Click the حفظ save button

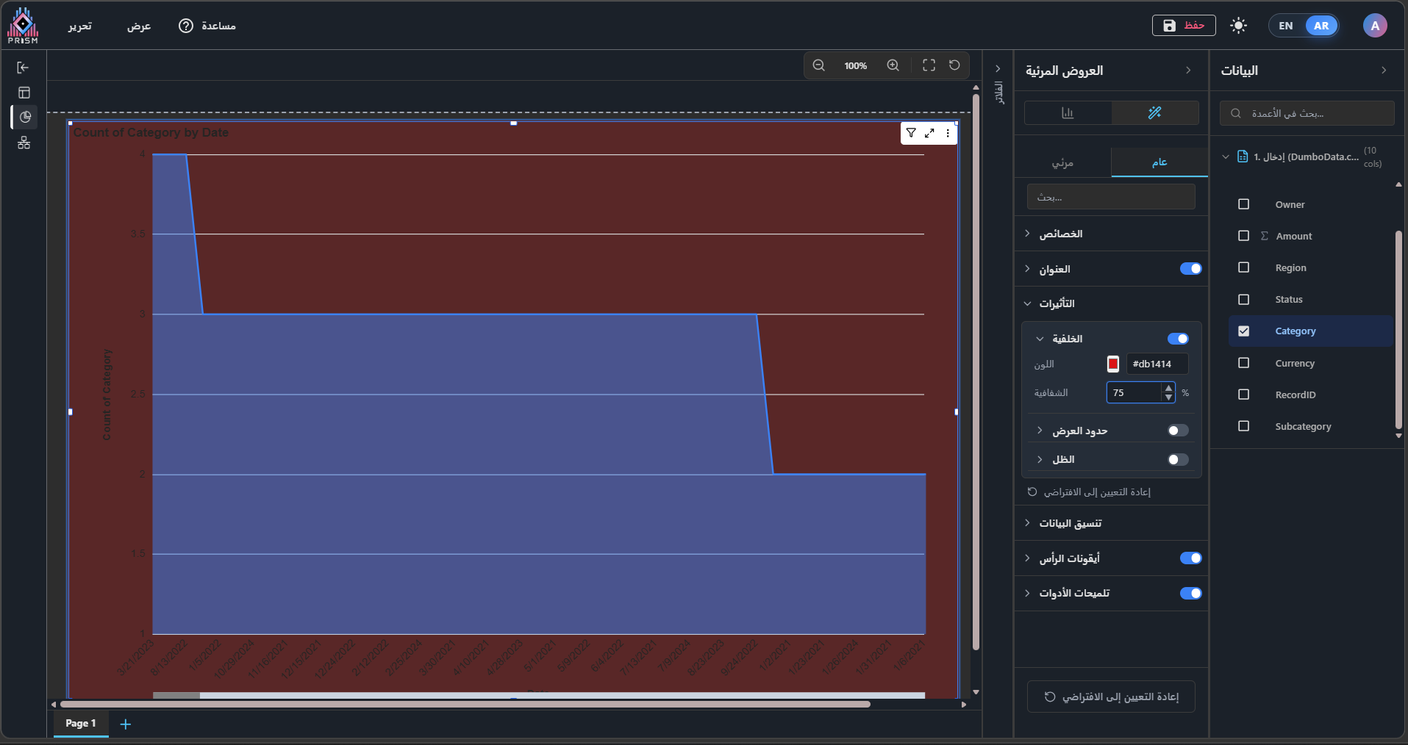point(1183,26)
